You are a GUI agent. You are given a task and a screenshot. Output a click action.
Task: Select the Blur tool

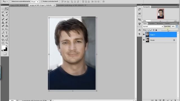(3, 29)
